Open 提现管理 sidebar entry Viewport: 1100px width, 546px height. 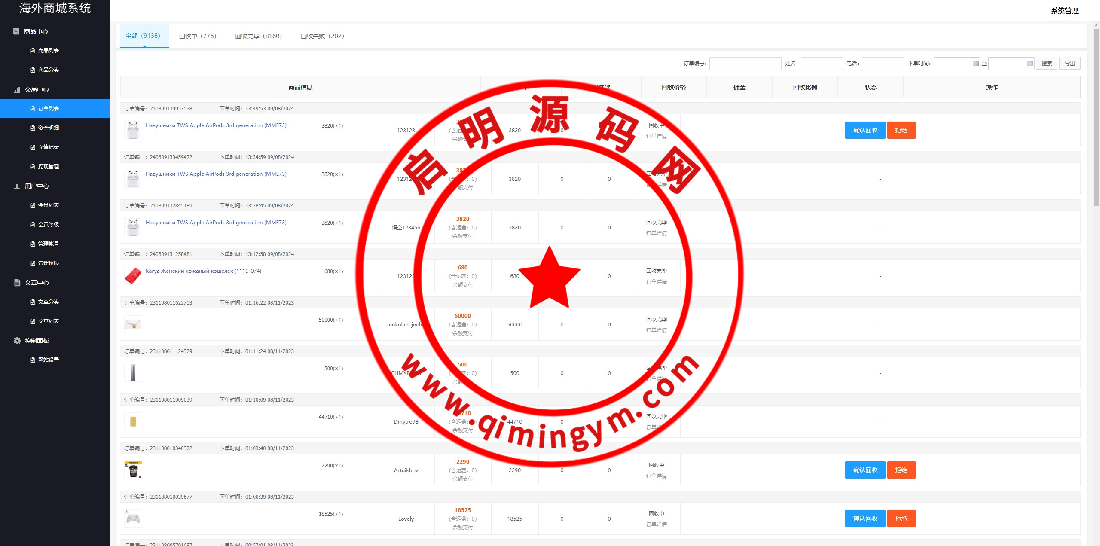pos(48,167)
